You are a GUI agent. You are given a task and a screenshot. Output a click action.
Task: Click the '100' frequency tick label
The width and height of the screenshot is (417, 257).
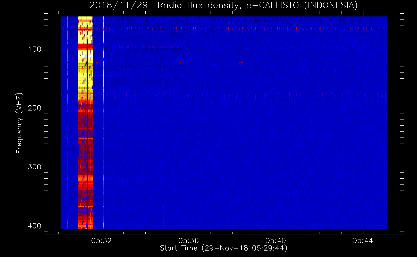35,49
